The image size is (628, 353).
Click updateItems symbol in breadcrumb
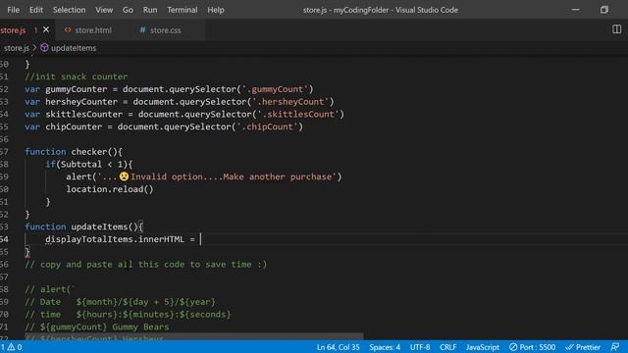pos(74,48)
